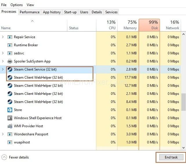186x164 pixels.
Task: Expand the Steam Client Service group
Action: pyautogui.click(x=3, y=69)
